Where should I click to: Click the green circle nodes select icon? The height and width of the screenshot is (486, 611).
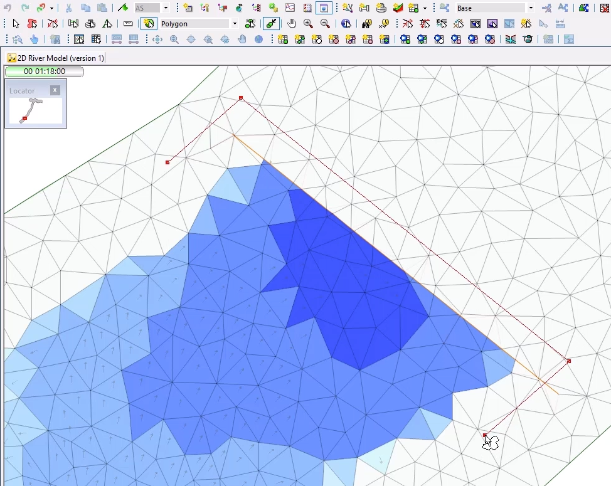click(250, 24)
